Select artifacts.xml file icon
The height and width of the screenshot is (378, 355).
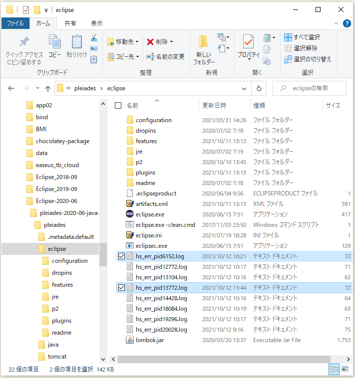(x=130, y=203)
